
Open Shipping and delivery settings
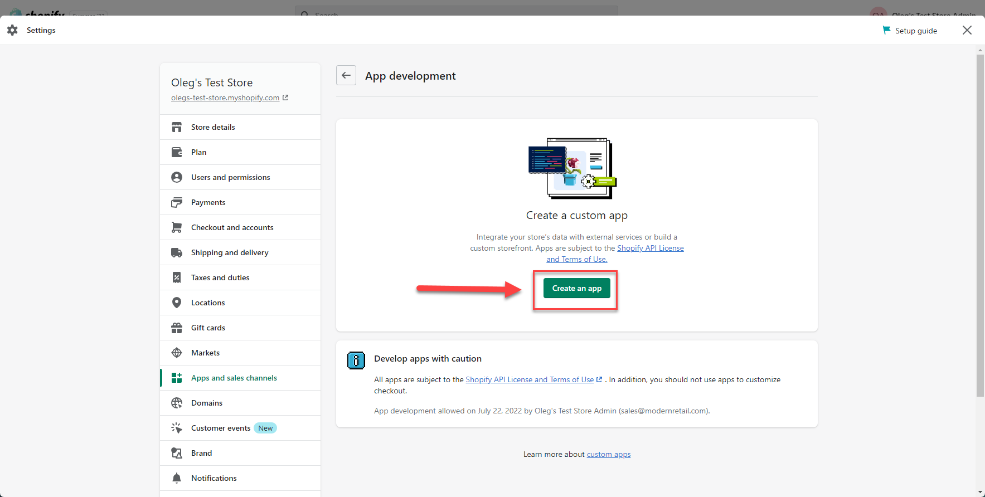(x=240, y=252)
